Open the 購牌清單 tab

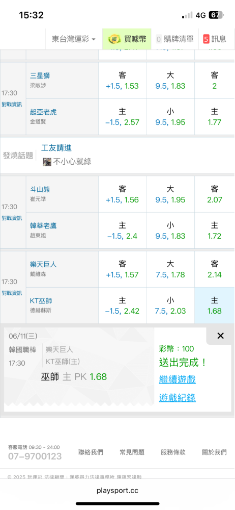[x=174, y=39]
